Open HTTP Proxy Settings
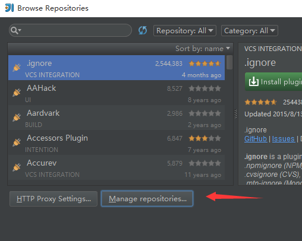Screen dimensions: 302x241 click(54, 199)
